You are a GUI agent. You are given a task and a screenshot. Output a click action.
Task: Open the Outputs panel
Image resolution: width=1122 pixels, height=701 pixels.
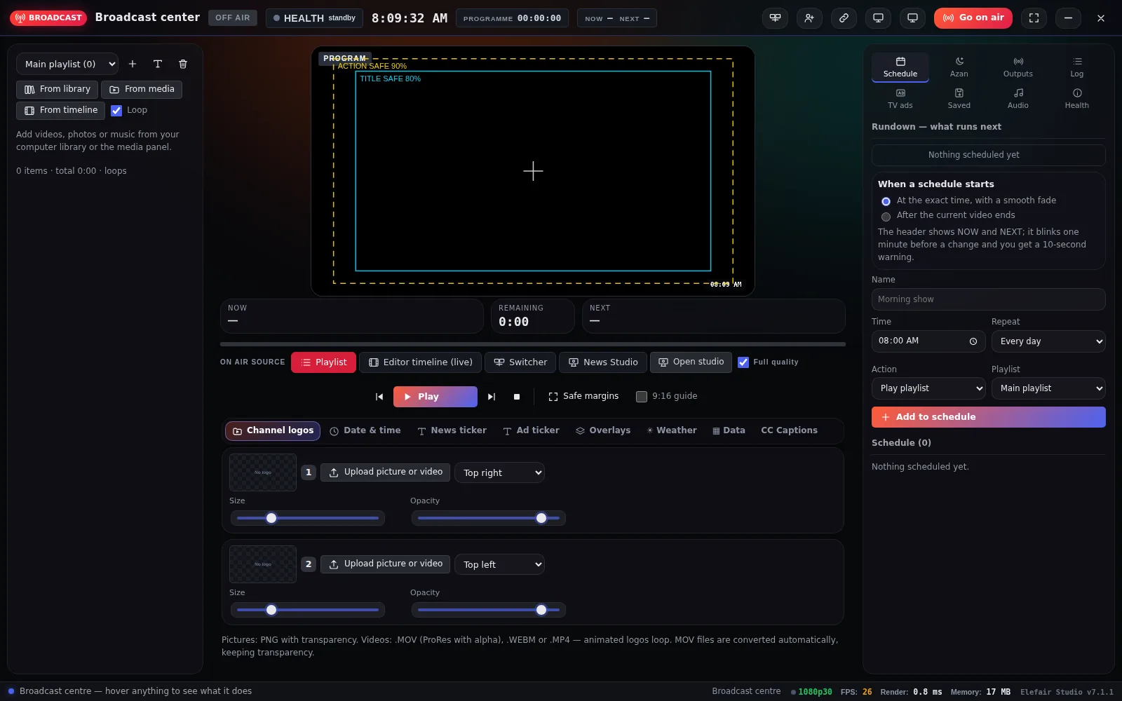[1018, 67]
